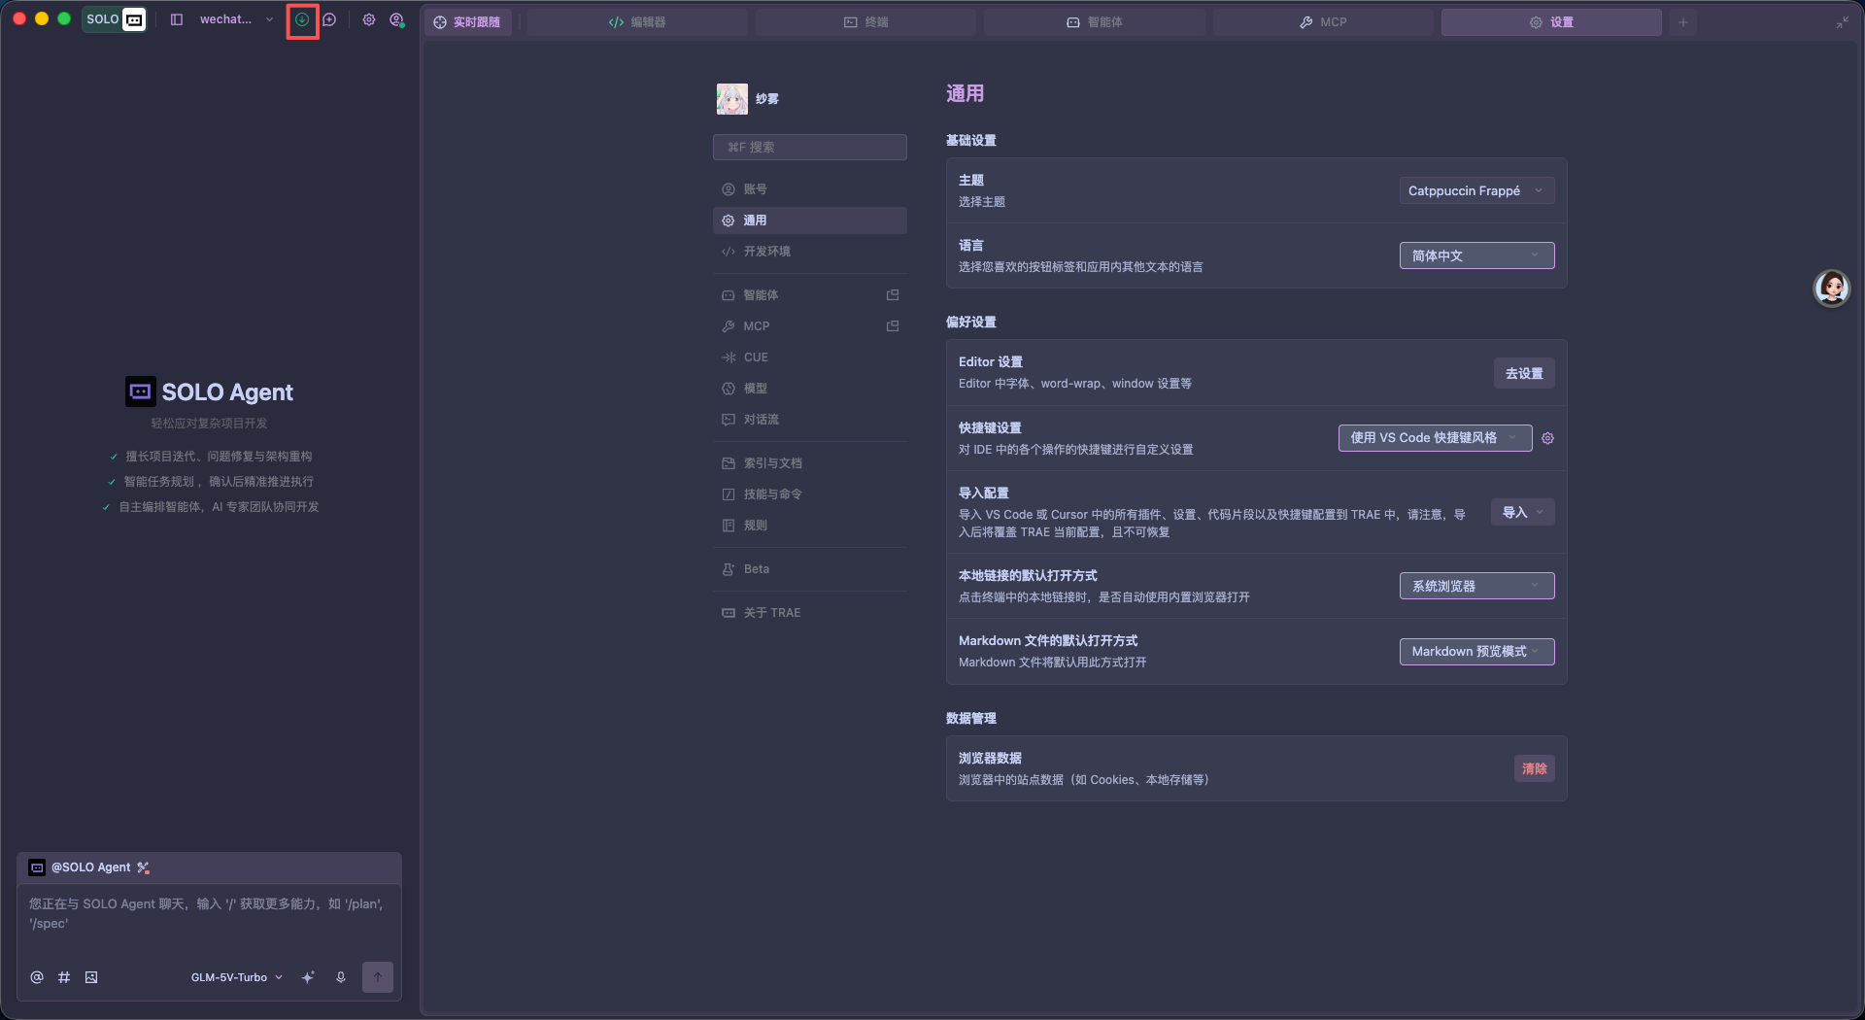Add a new tab with plus icon
Viewport: 1865px width, 1020px height.
point(1683,21)
